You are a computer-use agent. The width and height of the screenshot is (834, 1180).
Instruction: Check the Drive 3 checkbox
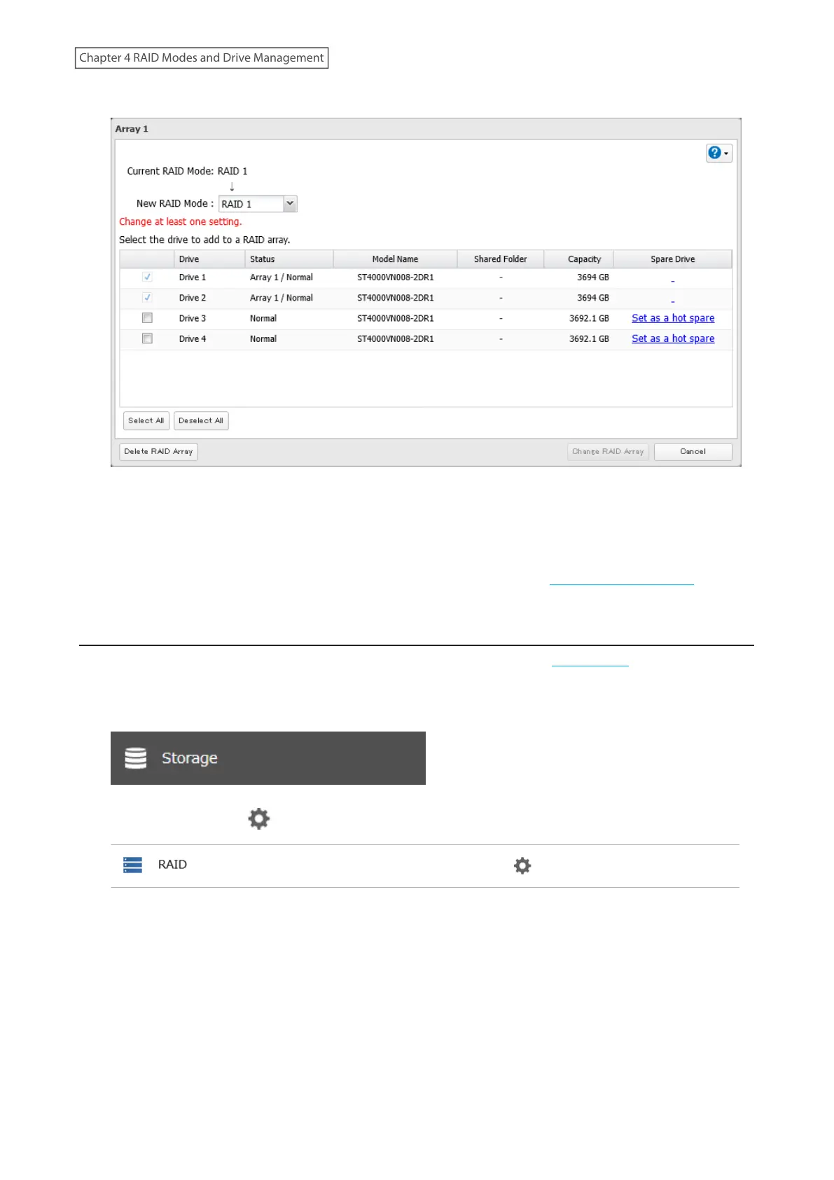click(147, 318)
